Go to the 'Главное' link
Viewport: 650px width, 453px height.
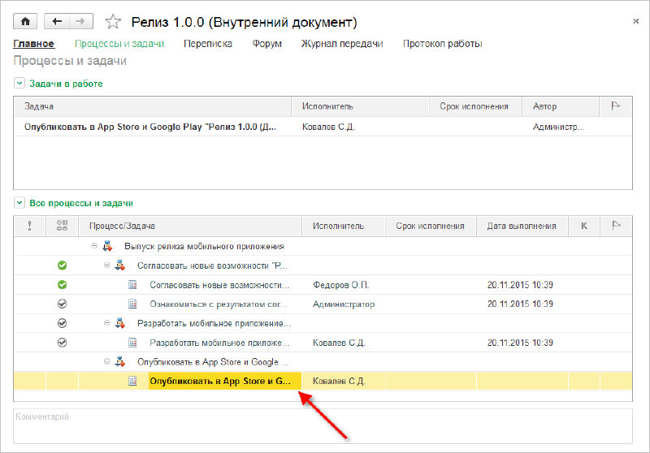(x=33, y=44)
